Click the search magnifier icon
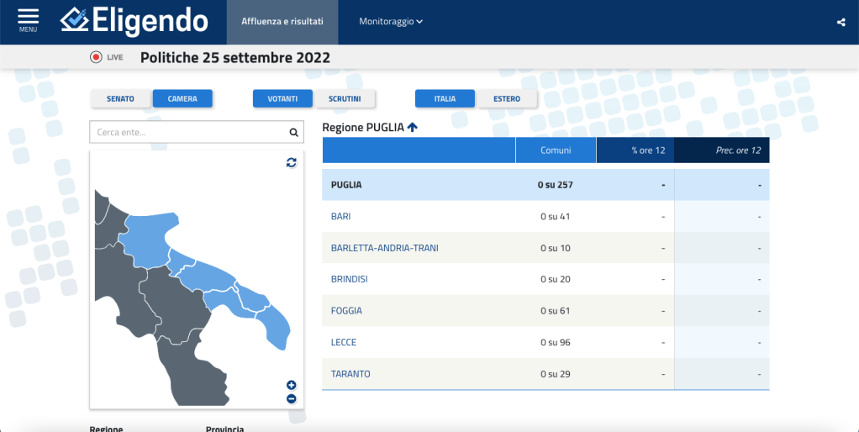Viewport: 859px width, 432px height. point(293,132)
